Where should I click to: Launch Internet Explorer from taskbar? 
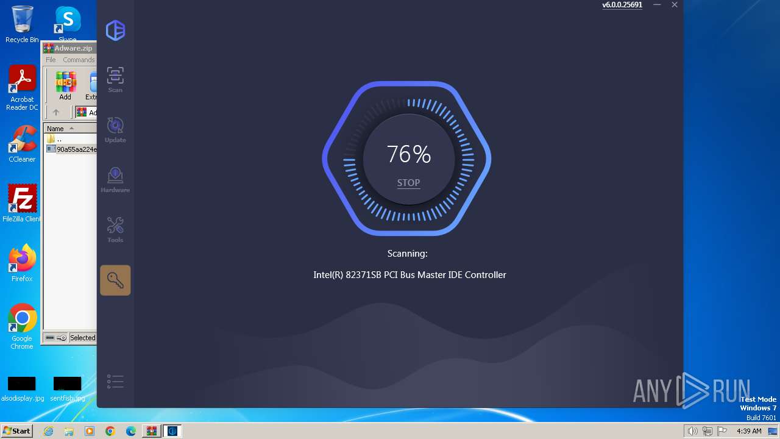pyautogui.click(x=49, y=431)
